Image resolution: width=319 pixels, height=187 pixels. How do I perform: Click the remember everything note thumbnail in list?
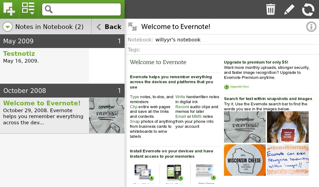pos(107,115)
